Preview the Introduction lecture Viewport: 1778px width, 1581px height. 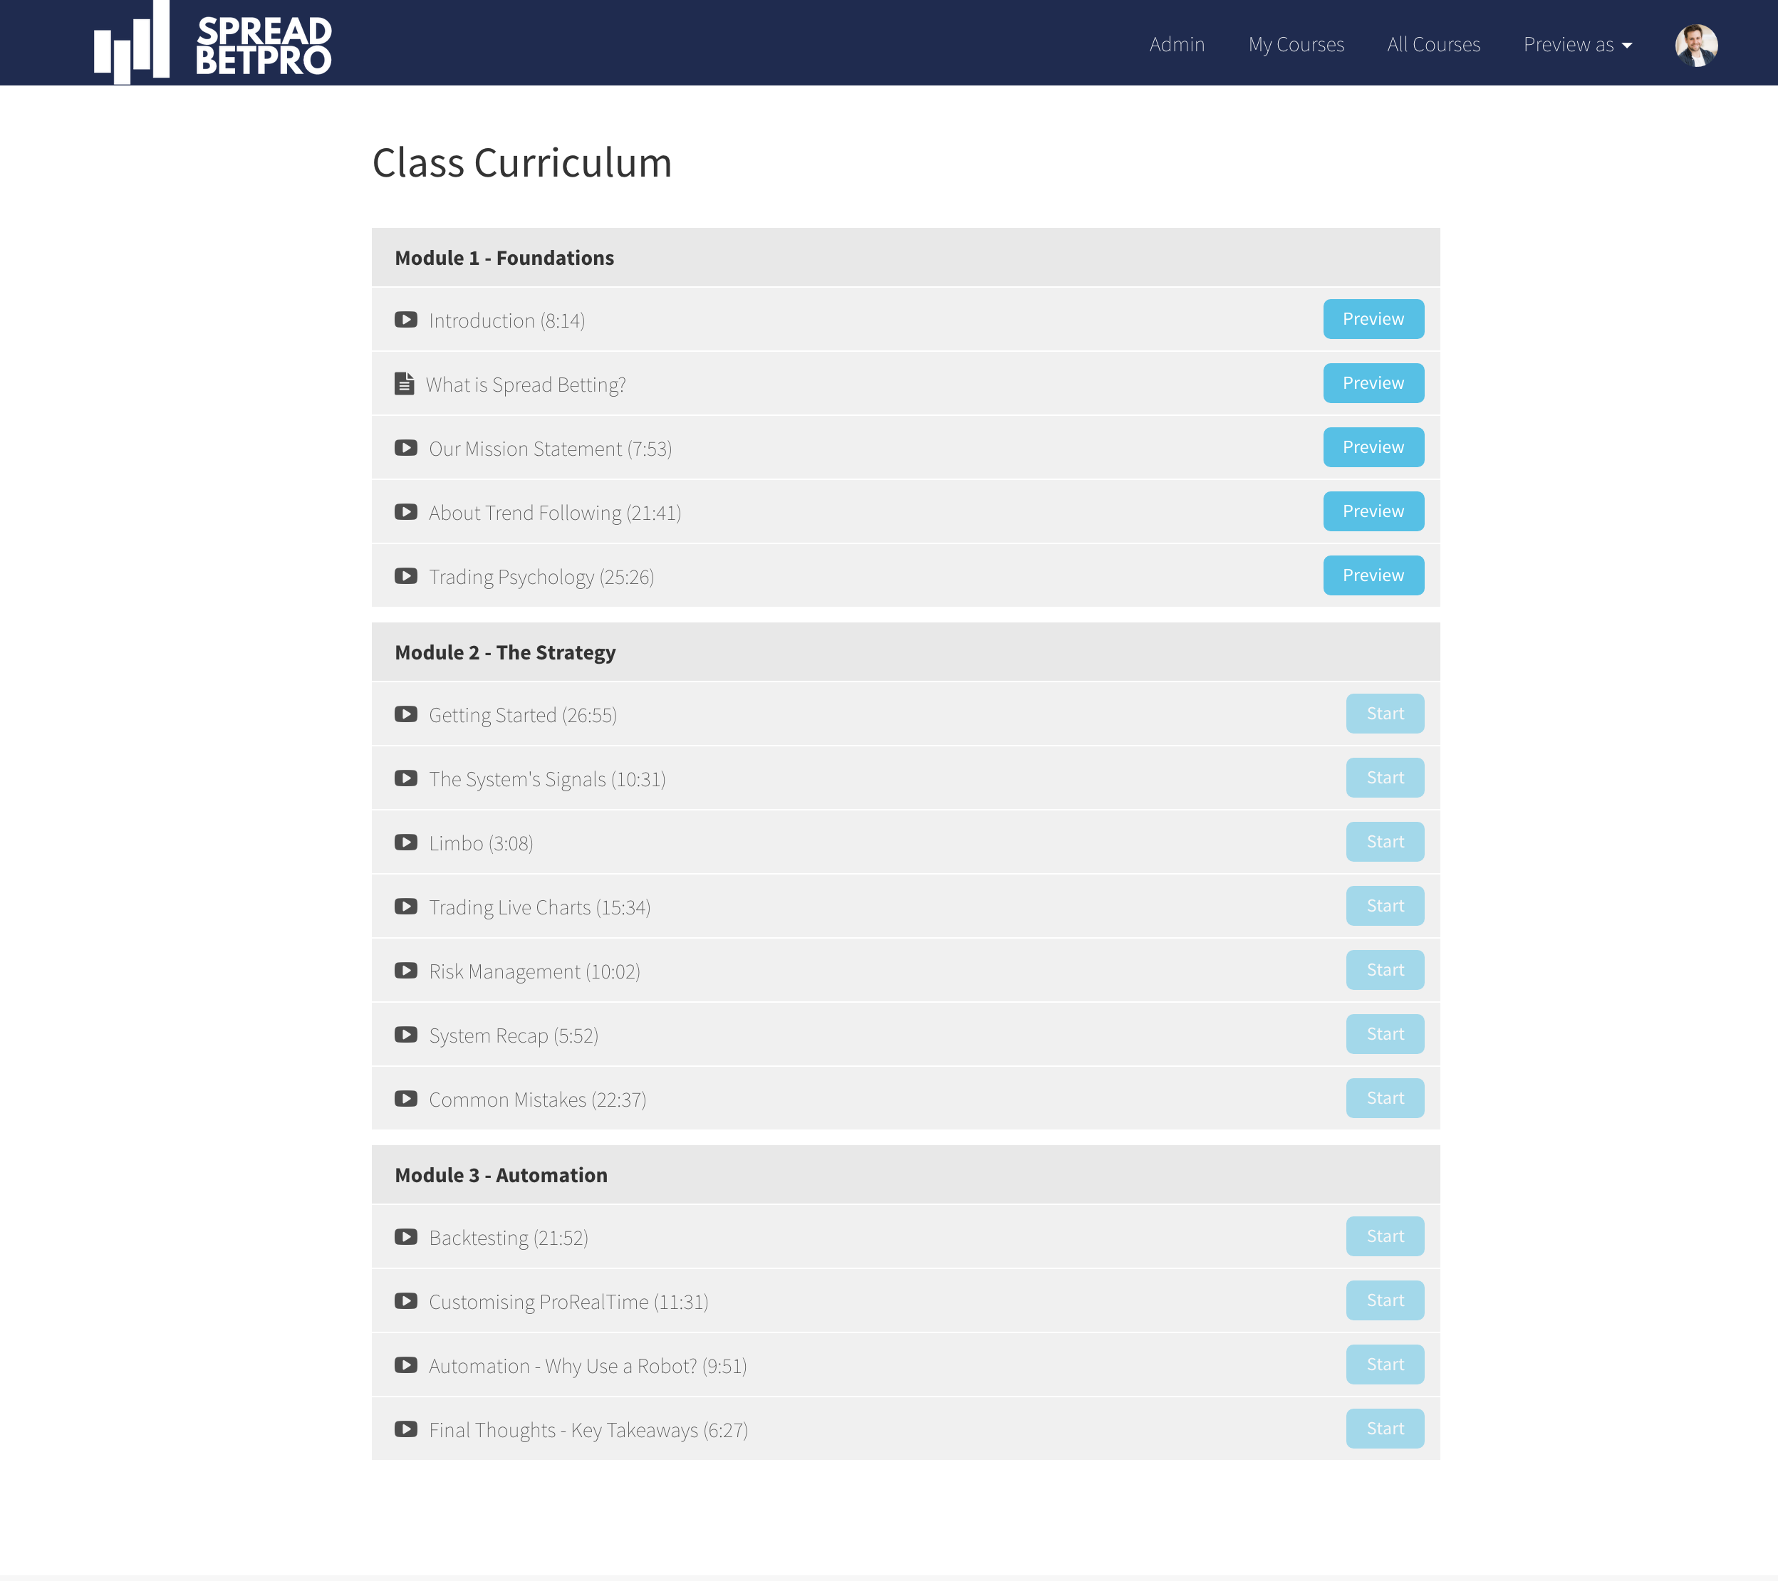coord(1373,319)
